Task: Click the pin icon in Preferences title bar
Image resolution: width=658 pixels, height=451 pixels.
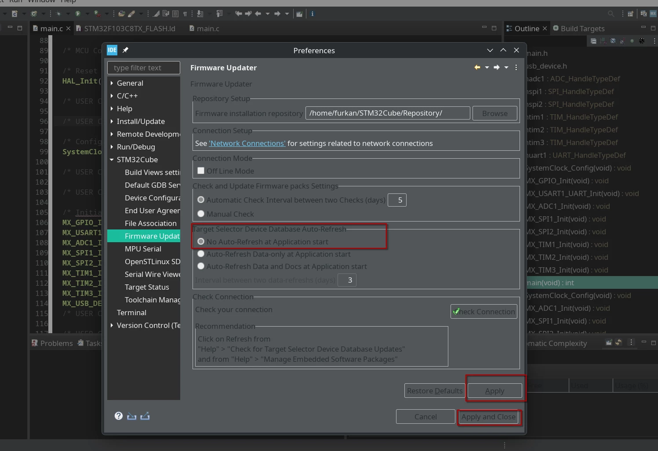Action: [x=125, y=50]
